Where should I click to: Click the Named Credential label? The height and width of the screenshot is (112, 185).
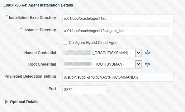[40, 53]
